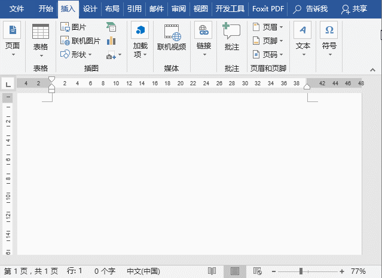Switch to Print Layout view
Screen dimensions: 382x278
(234, 271)
